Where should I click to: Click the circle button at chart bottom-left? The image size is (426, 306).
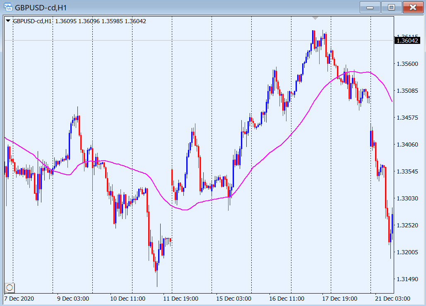[10, 287]
